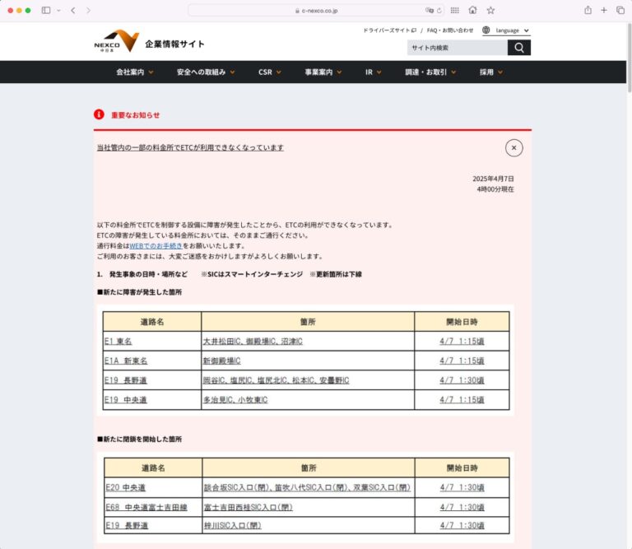Screen dimensions: 632x549
Task: Close the important notice with X
Action: click(x=513, y=148)
